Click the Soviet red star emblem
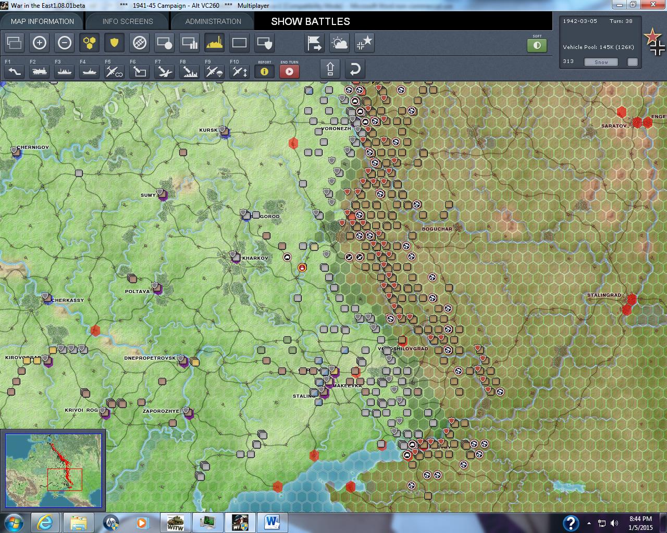The width and height of the screenshot is (667, 533). pyautogui.click(x=651, y=36)
